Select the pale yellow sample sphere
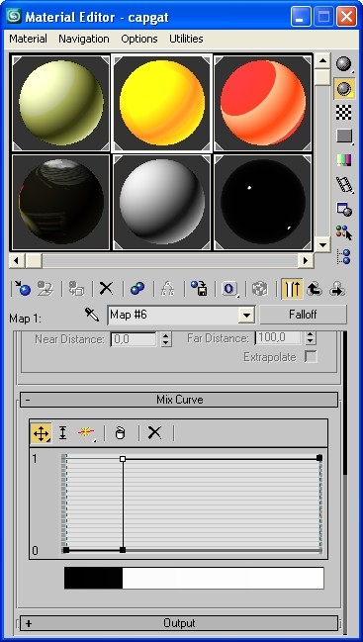The image size is (363, 642). click(x=60, y=103)
